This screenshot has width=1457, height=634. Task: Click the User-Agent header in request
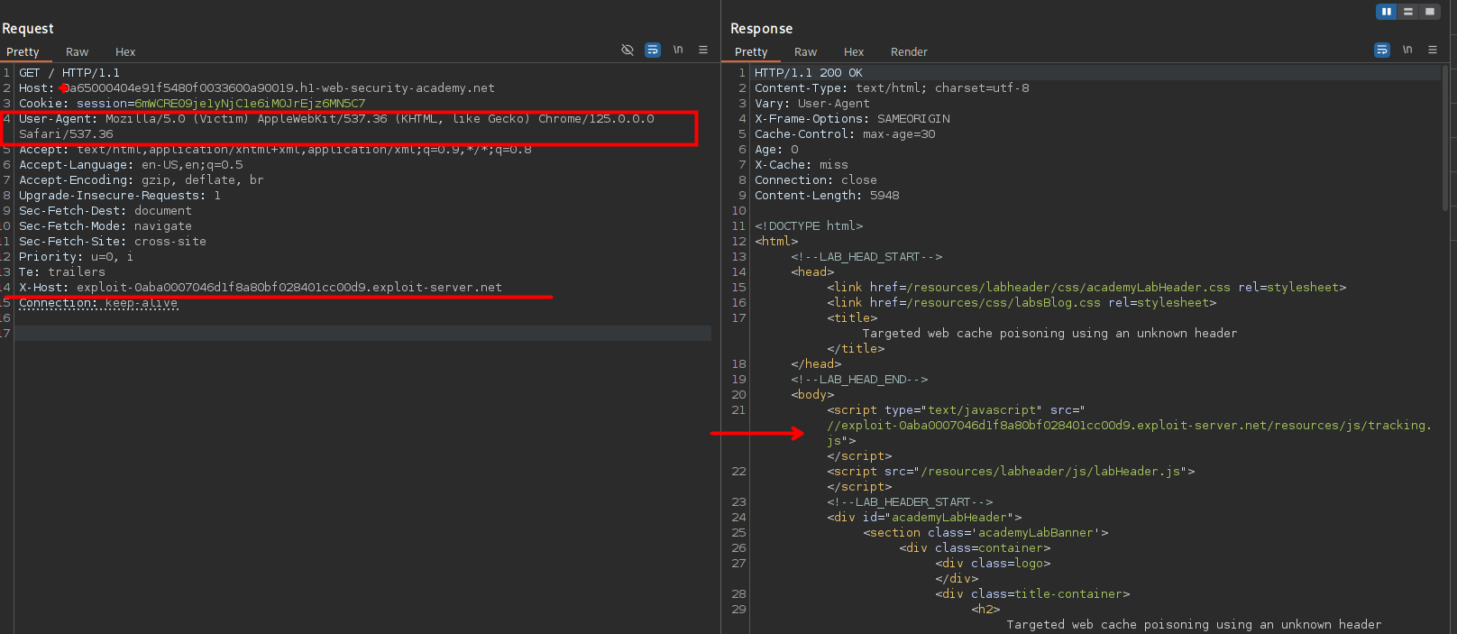[x=336, y=126]
